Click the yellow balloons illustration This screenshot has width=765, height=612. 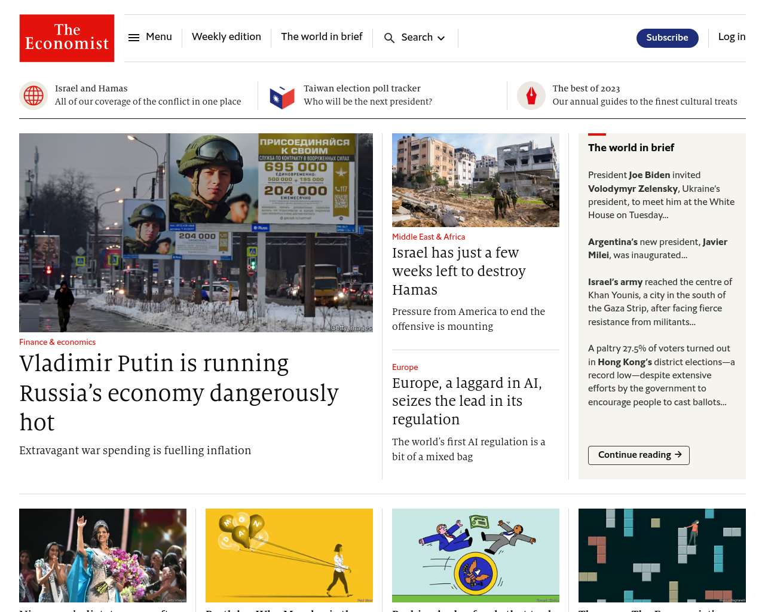tap(289, 556)
